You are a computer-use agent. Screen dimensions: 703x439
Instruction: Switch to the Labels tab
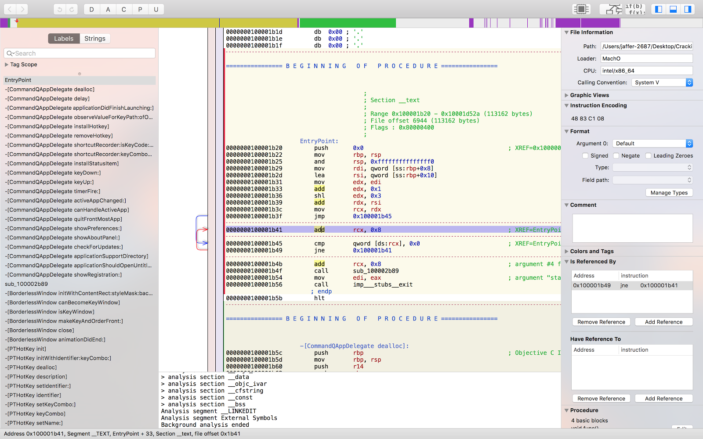pyautogui.click(x=64, y=39)
